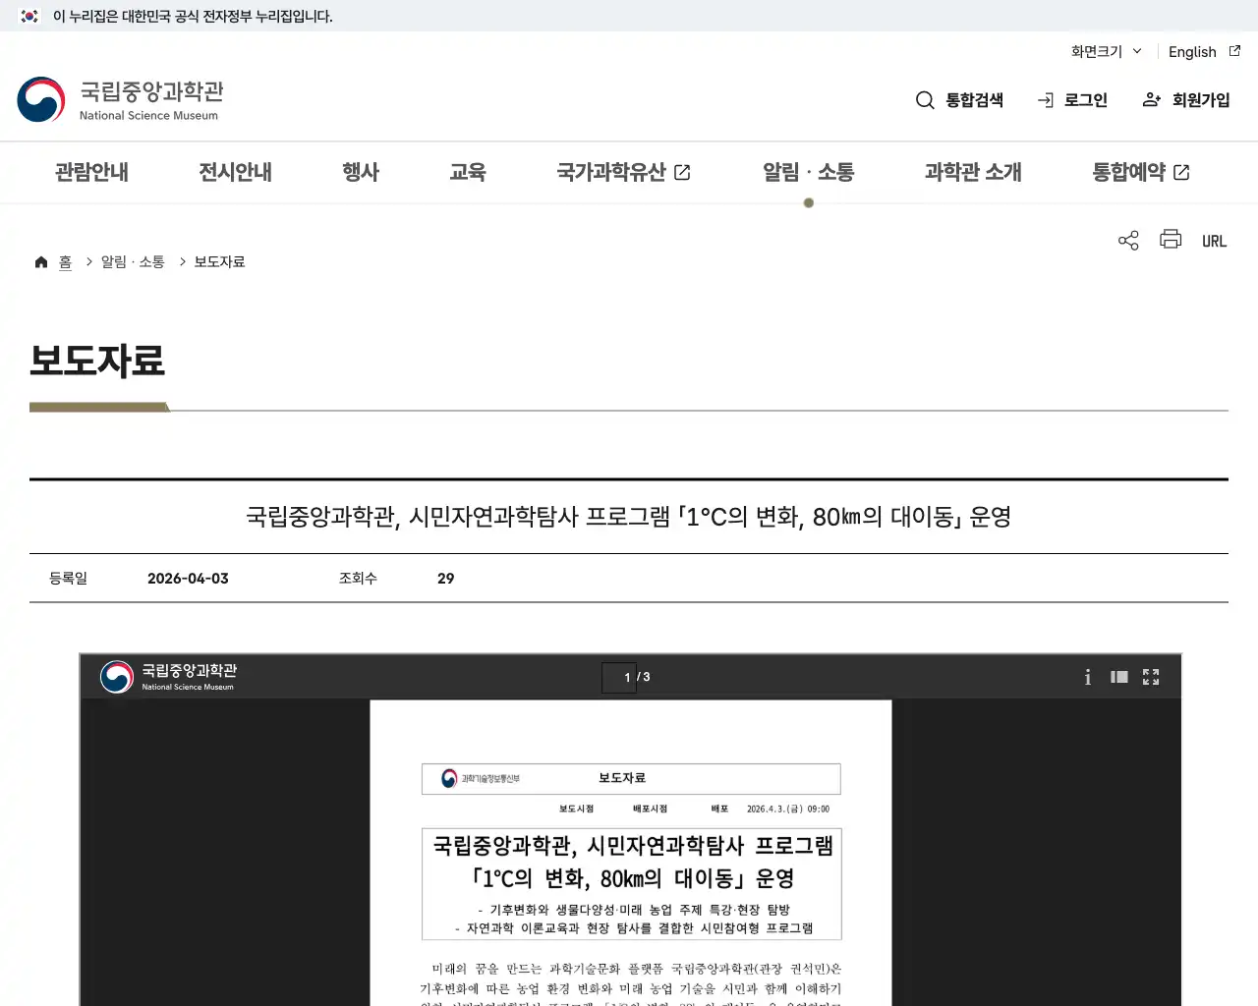Switch the document viewer to two-page layout
Image resolution: width=1258 pixels, height=1006 pixels.
pyautogui.click(x=1118, y=677)
